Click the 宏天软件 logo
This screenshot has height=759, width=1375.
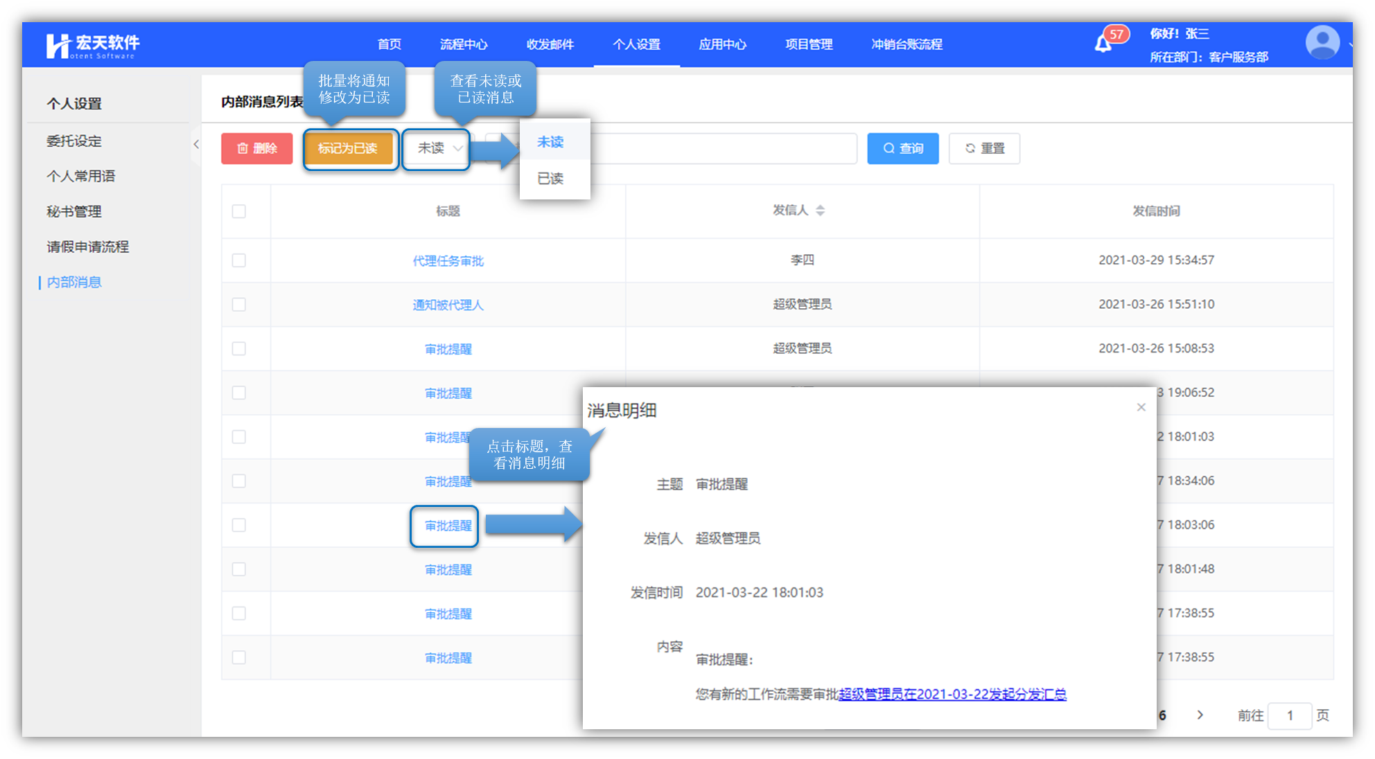tap(92, 45)
